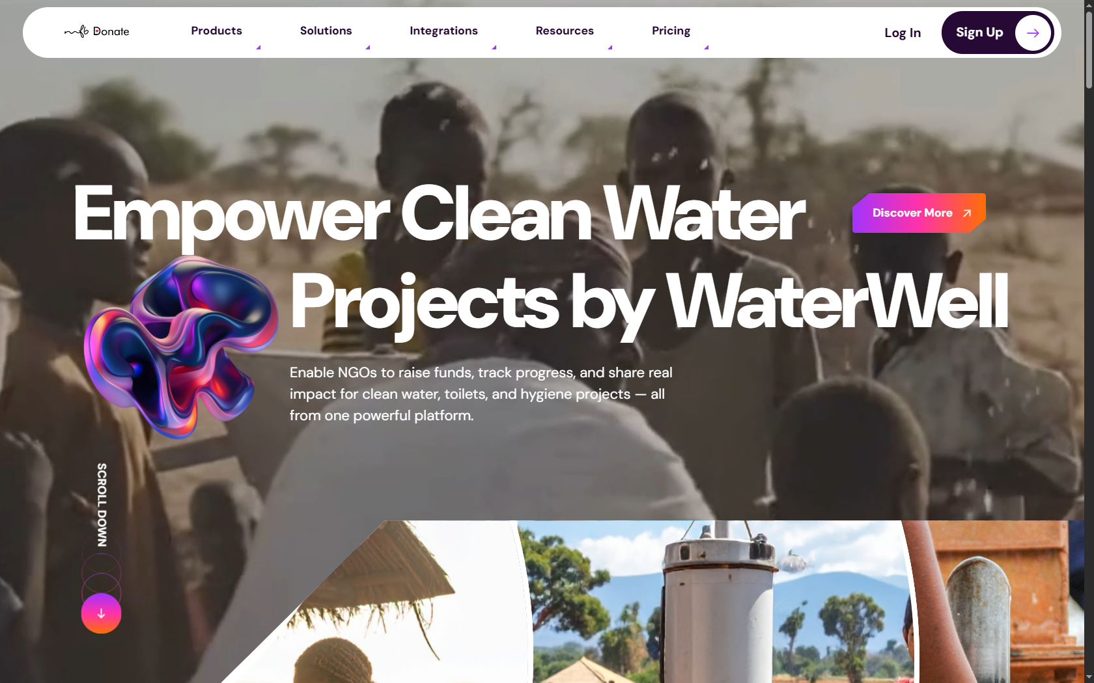Click the SCROLL DOWN vertical text
The width and height of the screenshot is (1094, 683).
tap(102, 505)
